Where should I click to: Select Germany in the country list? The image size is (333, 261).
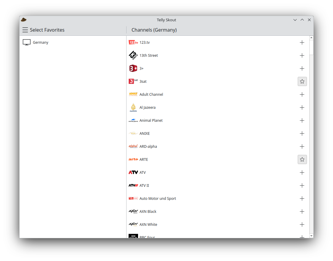(41, 43)
